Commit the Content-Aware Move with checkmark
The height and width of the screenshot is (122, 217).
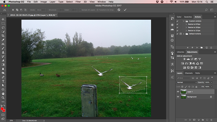point(125,10)
